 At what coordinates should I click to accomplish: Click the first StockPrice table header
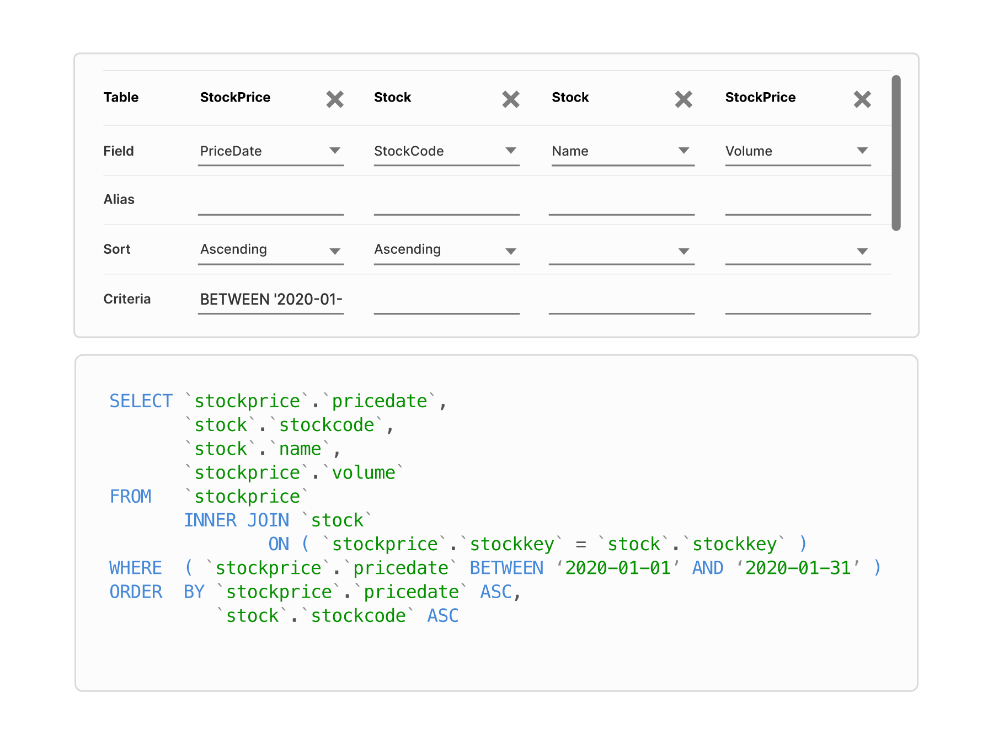235,98
